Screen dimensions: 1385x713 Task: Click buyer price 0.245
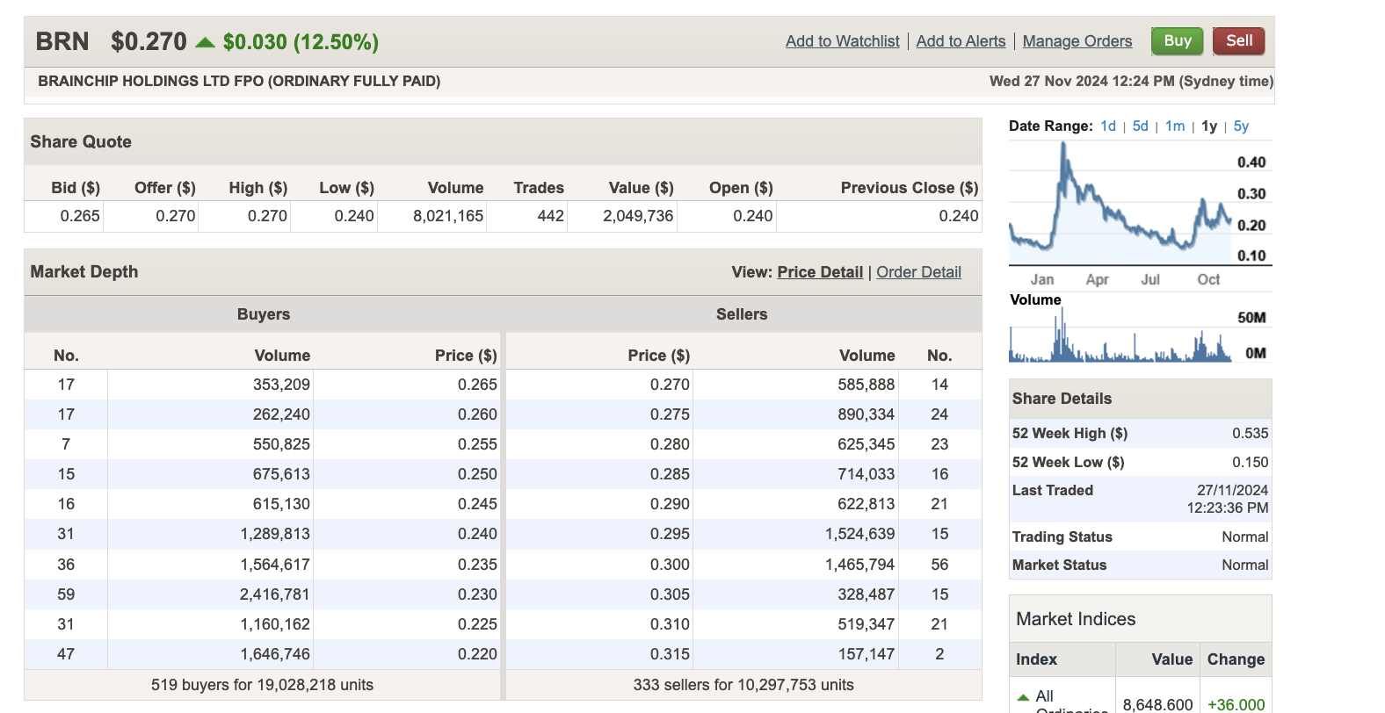pyautogui.click(x=477, y=504)
